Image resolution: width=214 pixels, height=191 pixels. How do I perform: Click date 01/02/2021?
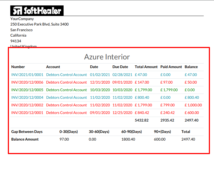click(100, 75)
